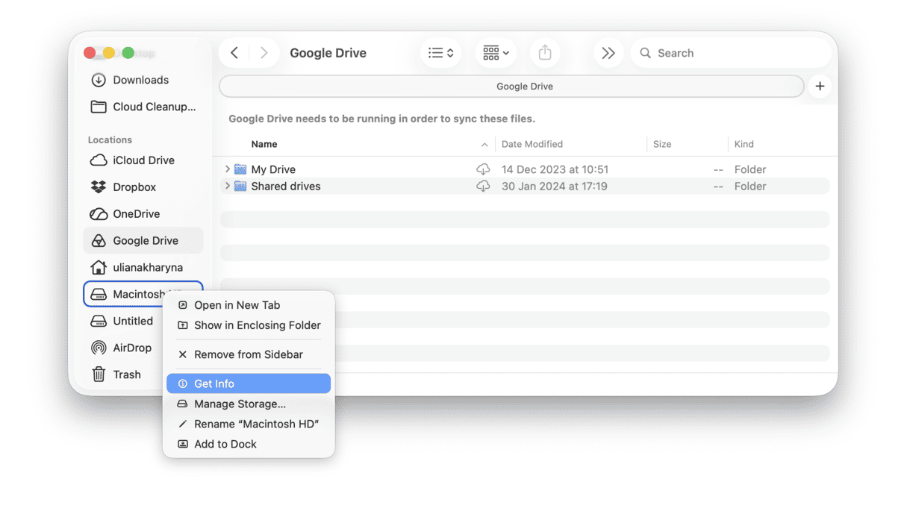
Task: Choose Rename "Macintosh HD"
Action: pyautogui.click(x=249, y=424)
